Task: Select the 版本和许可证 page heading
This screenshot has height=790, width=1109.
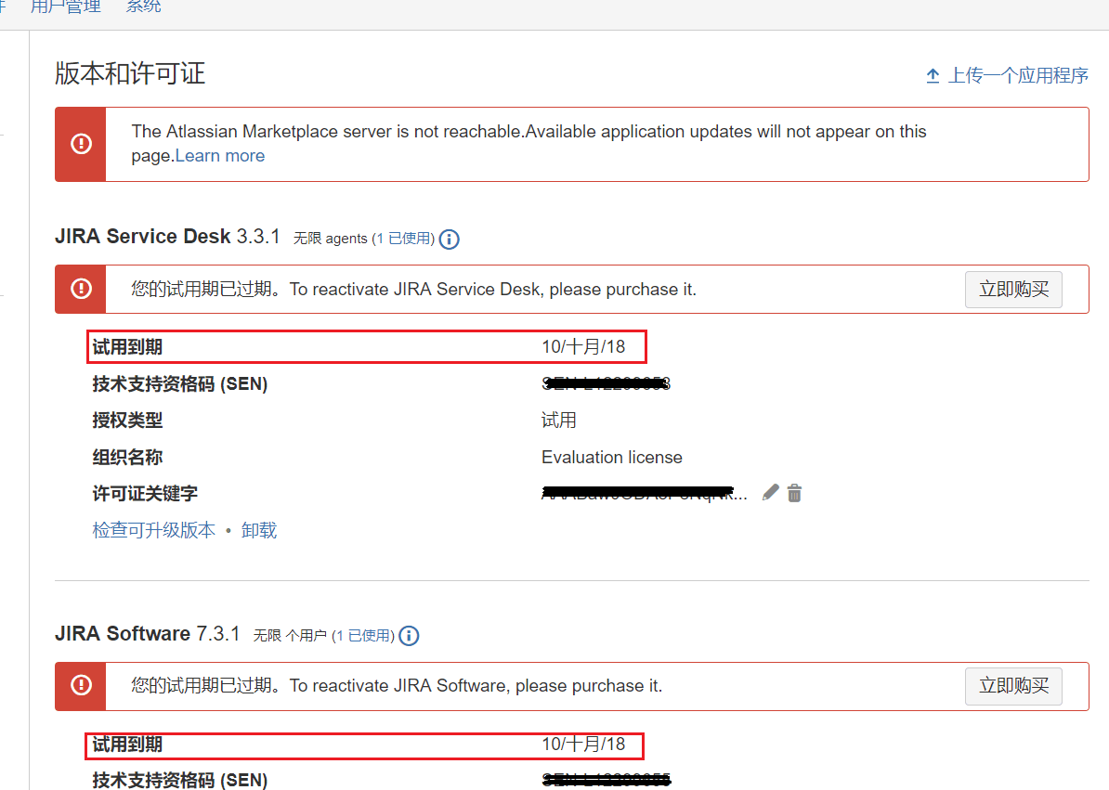Action: [130, 73]
